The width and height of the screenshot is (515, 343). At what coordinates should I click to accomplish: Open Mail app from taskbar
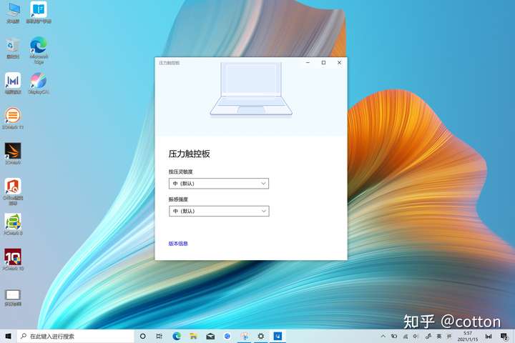click(x=210, y=336)
